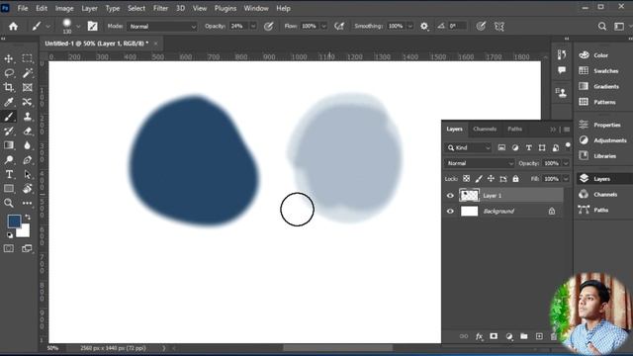This screenshot has height=356, width=633.
Task: Open the Edit Toolbar three-dots menu
Action: [27, 203]
